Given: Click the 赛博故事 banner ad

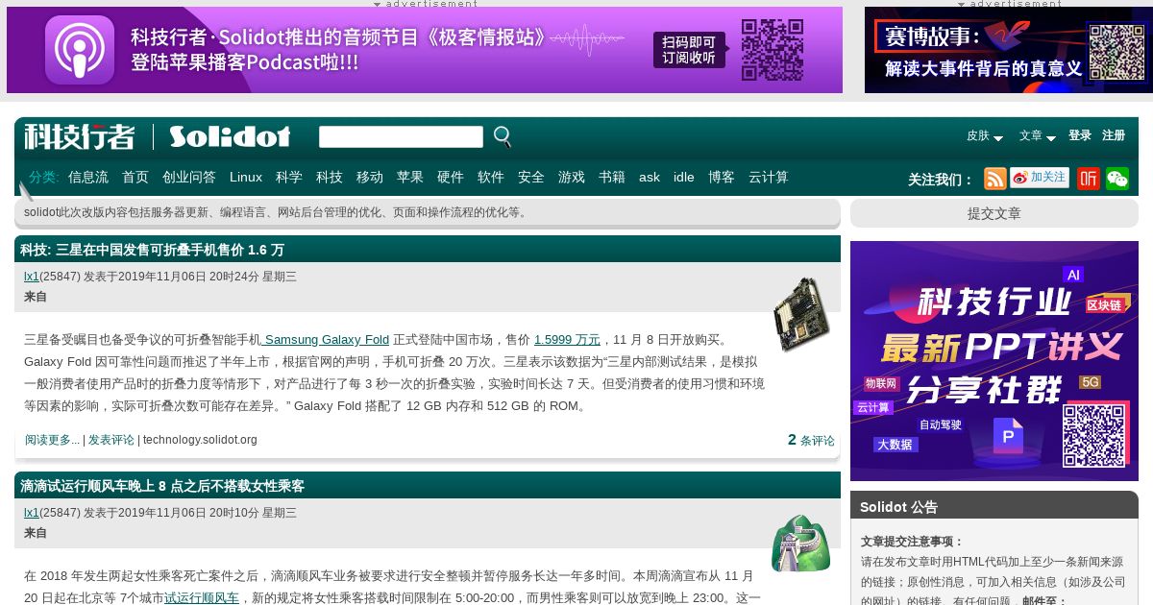Looking at the screenshot, I should [1009, 50].
